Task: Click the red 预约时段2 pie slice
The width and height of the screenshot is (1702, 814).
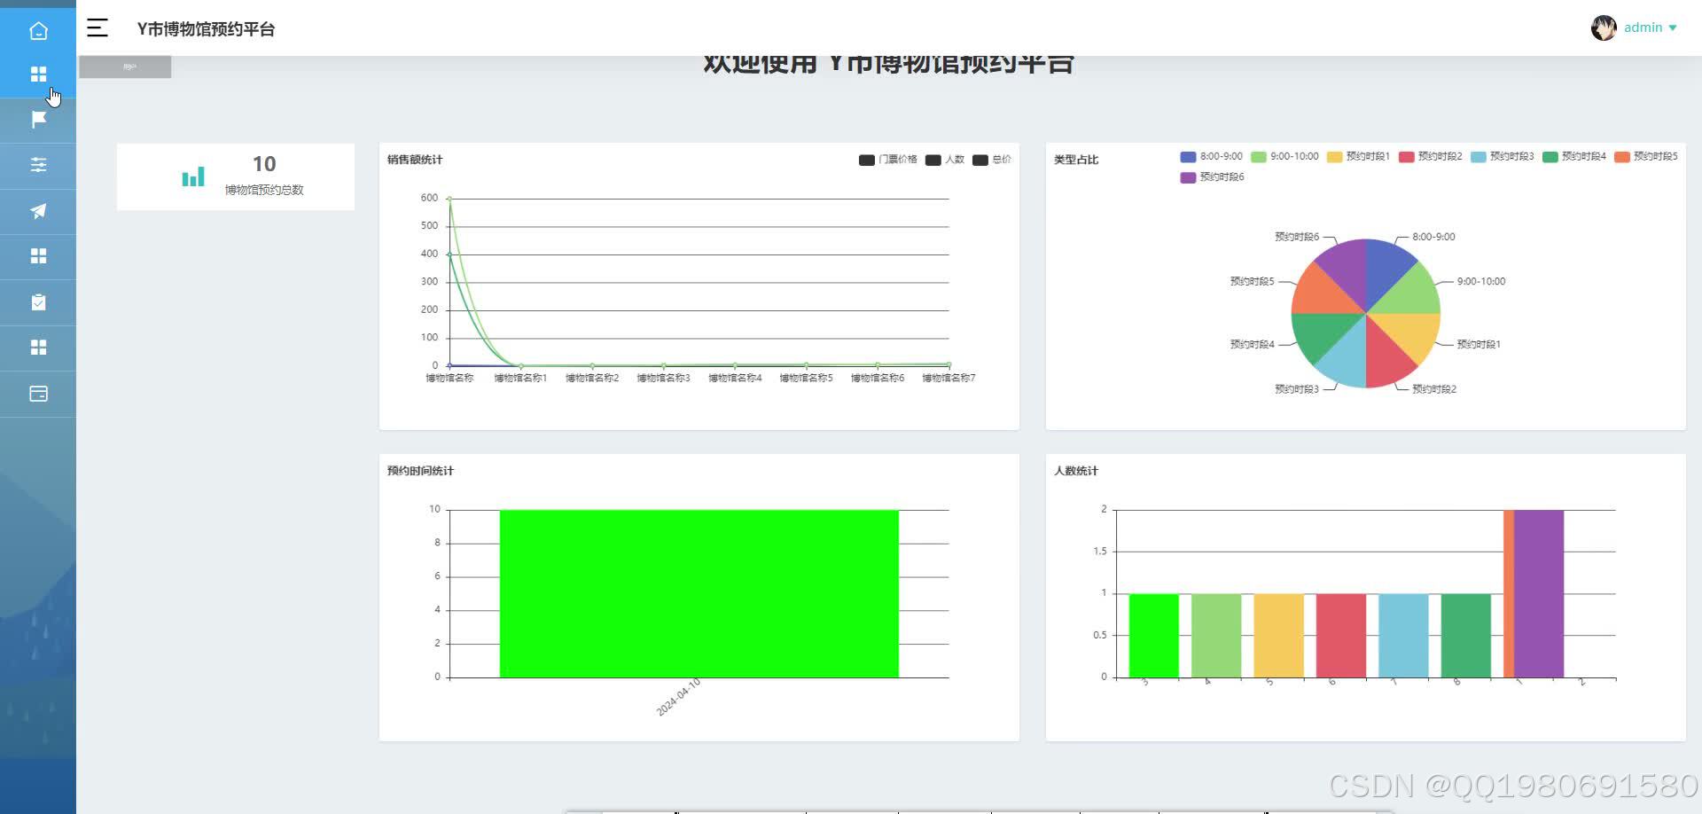Action: click(1385, 357)
